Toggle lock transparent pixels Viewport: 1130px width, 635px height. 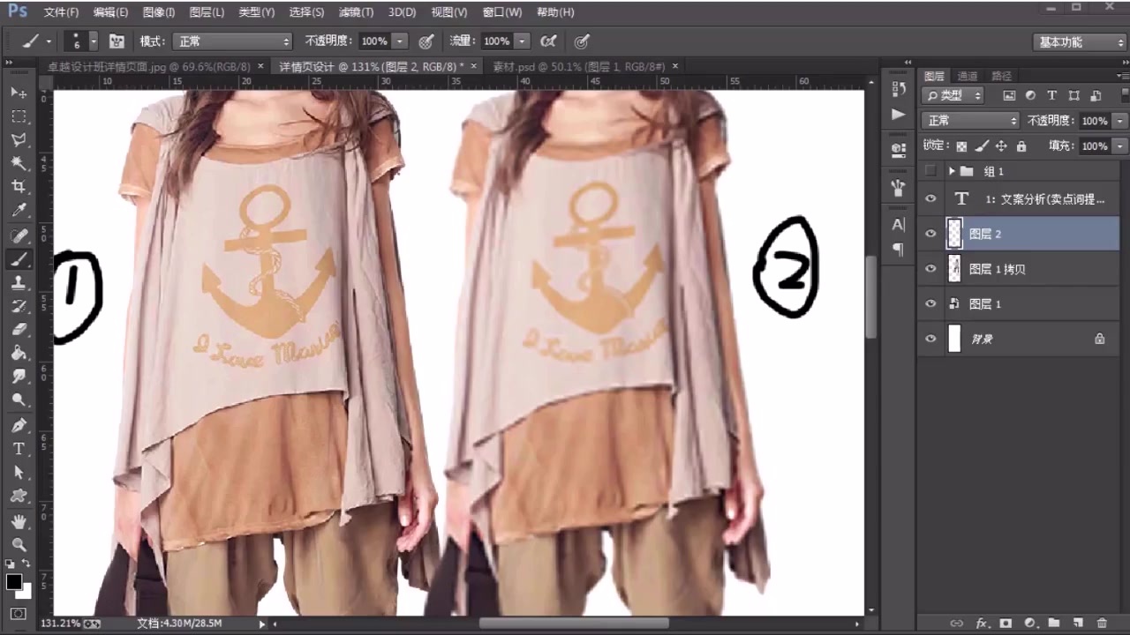961,146
